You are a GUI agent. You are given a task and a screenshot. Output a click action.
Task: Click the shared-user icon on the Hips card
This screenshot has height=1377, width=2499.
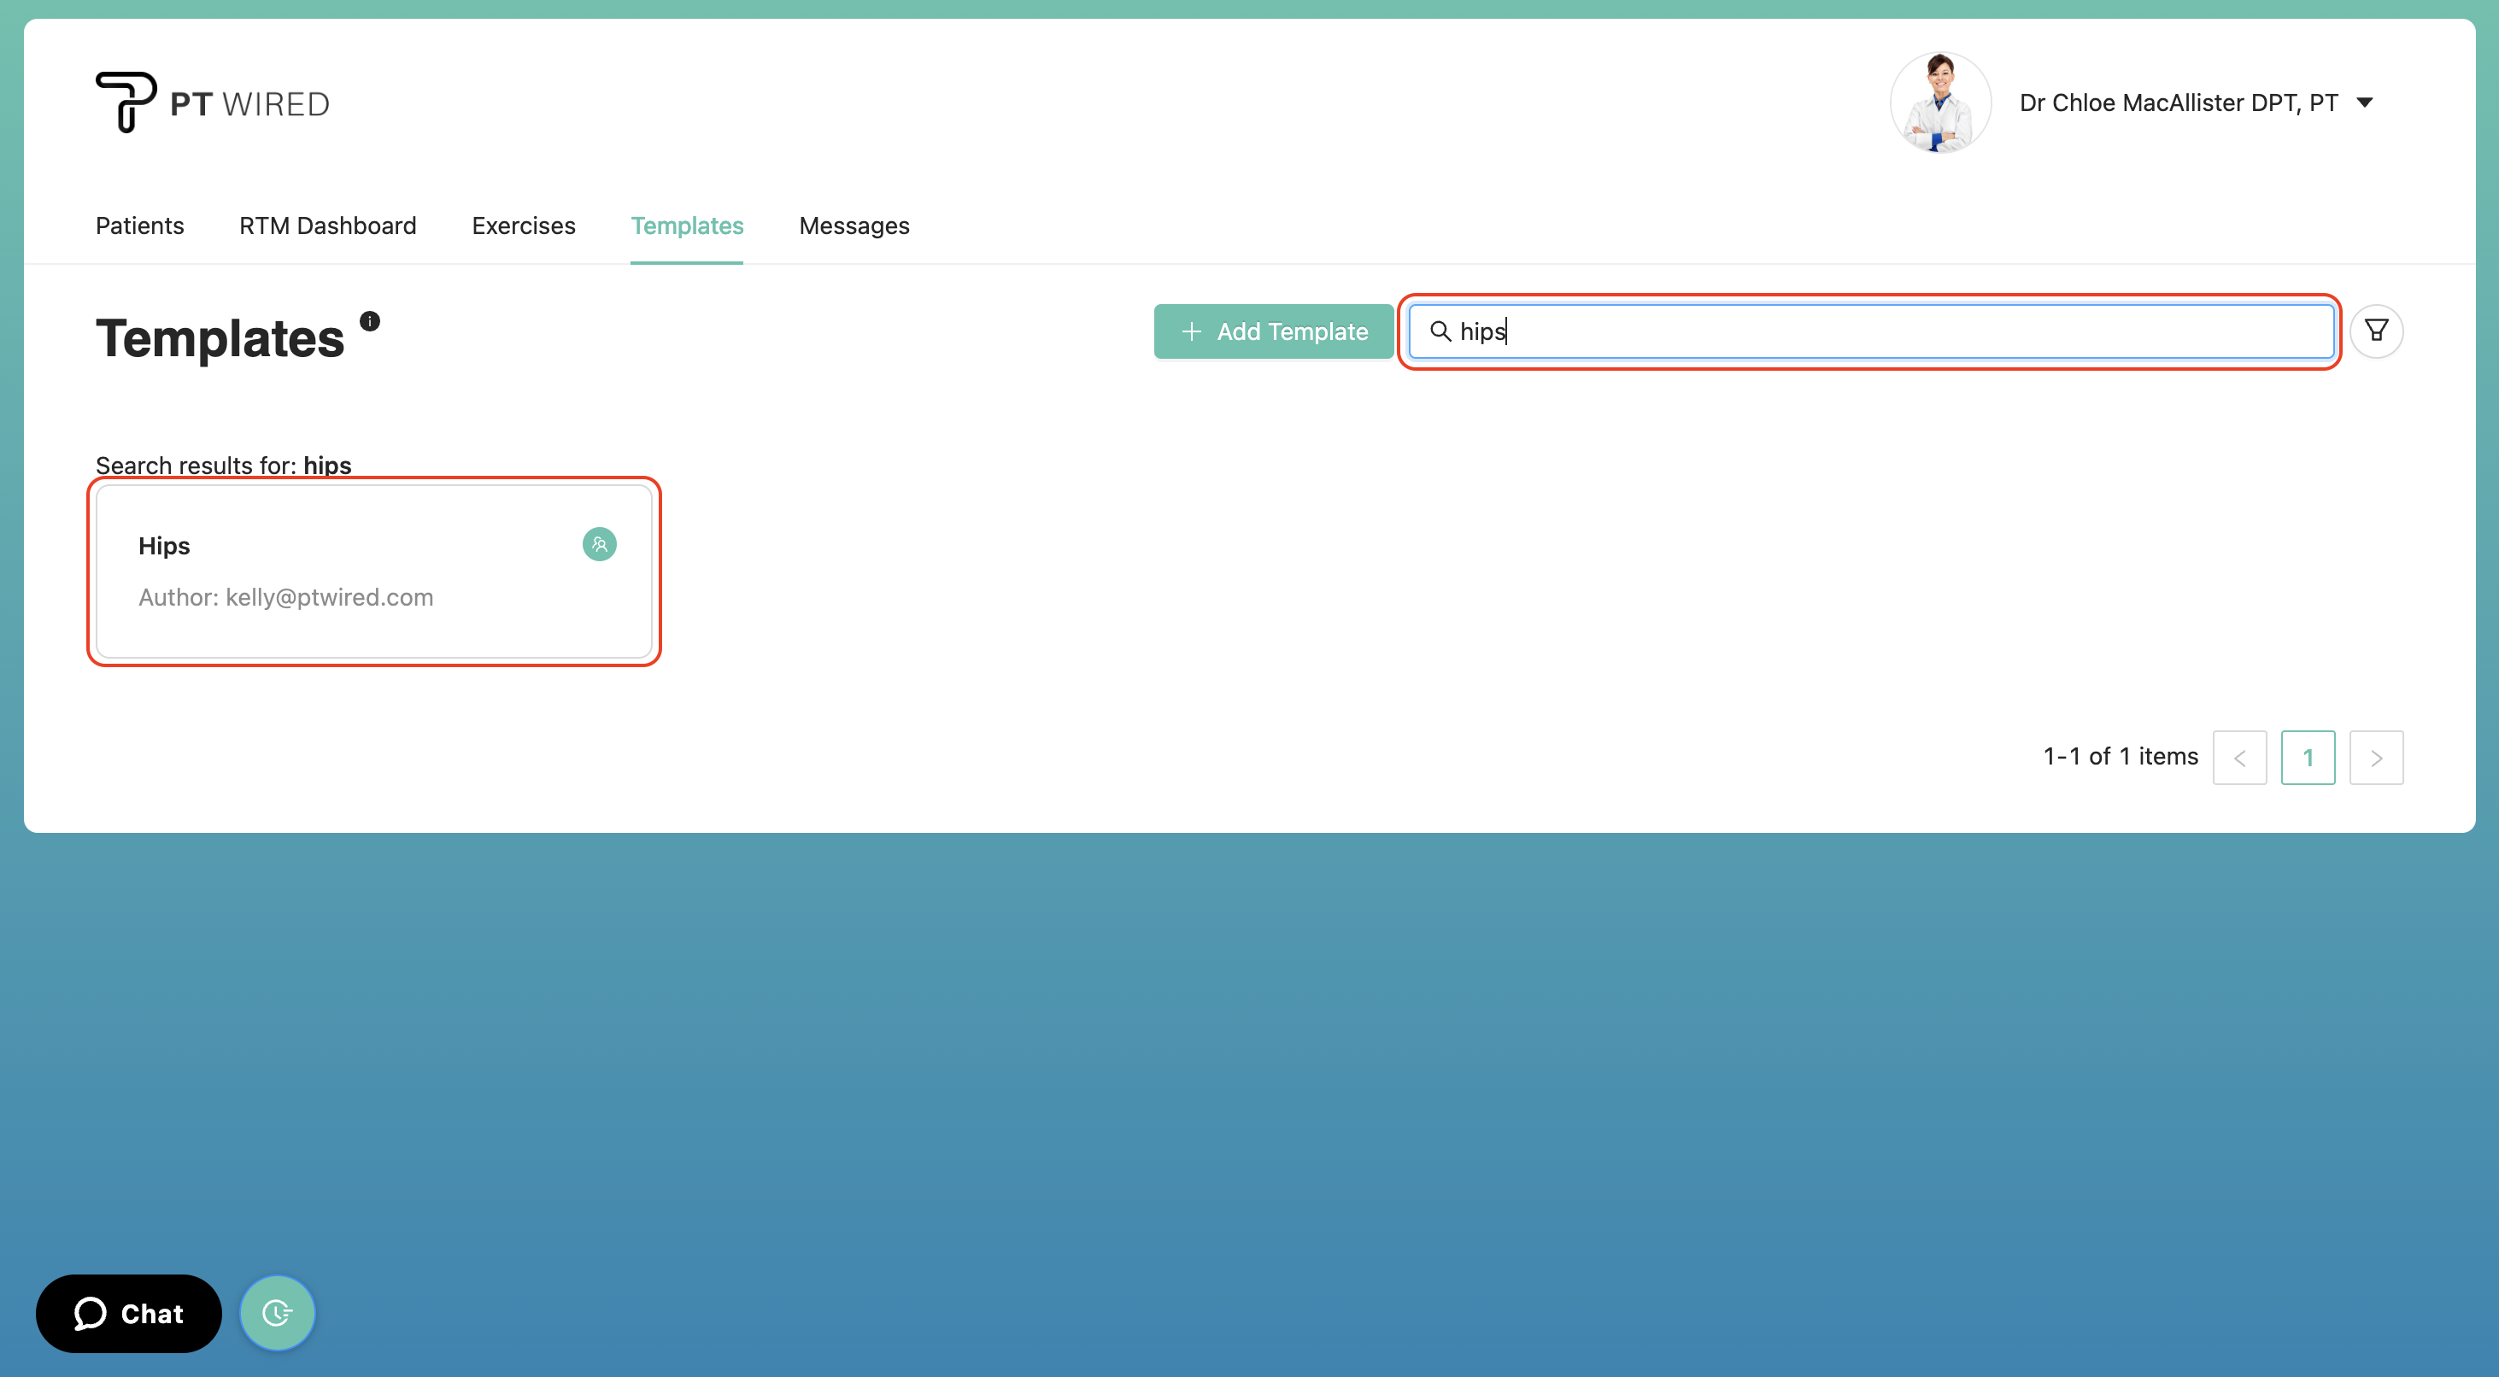[599, 544]
